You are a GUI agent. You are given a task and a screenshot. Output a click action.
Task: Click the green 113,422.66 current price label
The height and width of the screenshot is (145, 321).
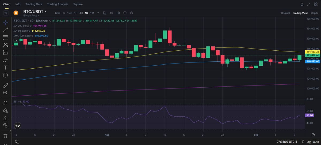(312, 55)
